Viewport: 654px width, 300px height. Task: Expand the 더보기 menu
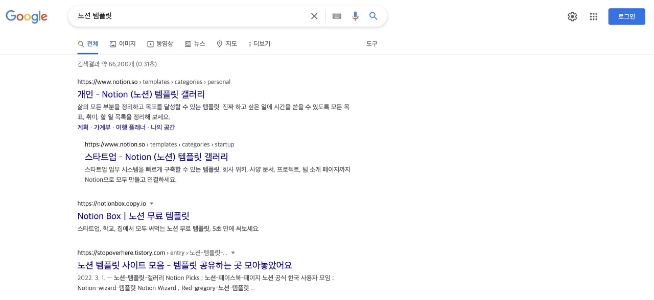(259, 44)
